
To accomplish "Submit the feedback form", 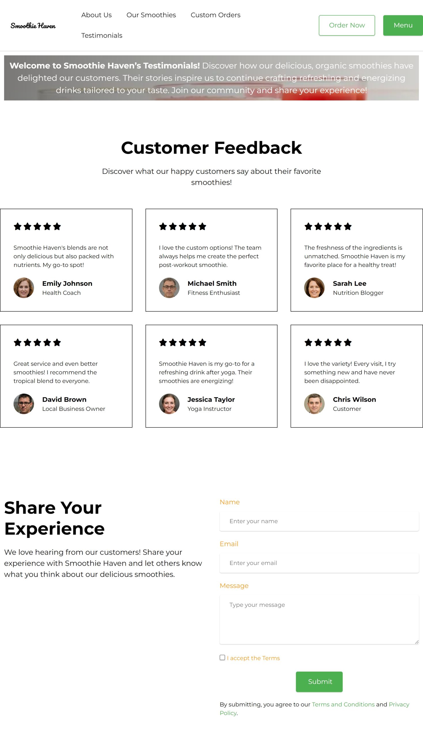I will coord(319,681).
